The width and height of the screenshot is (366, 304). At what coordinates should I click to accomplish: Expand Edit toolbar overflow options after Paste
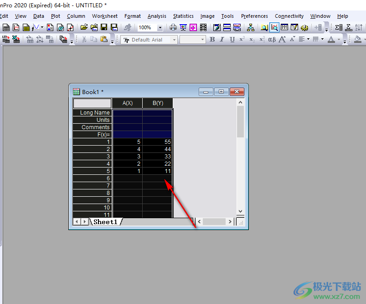(x=112, y=40)
